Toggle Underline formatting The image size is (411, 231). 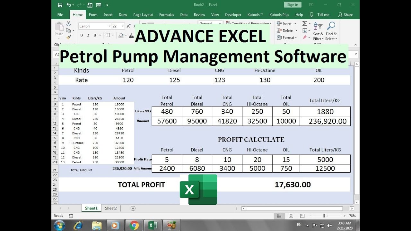click(x=95, y=35)
